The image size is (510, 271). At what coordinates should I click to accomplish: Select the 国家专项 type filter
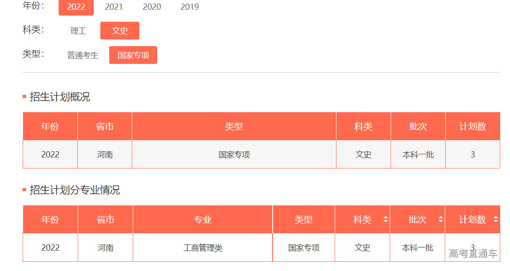click(133, 55)
